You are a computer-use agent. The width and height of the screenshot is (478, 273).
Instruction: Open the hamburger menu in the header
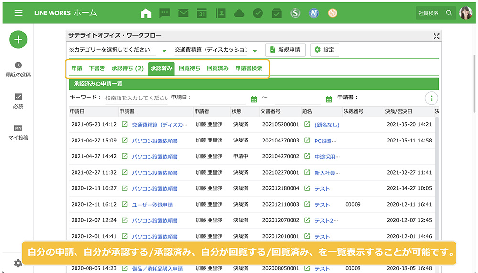(19, 13)
